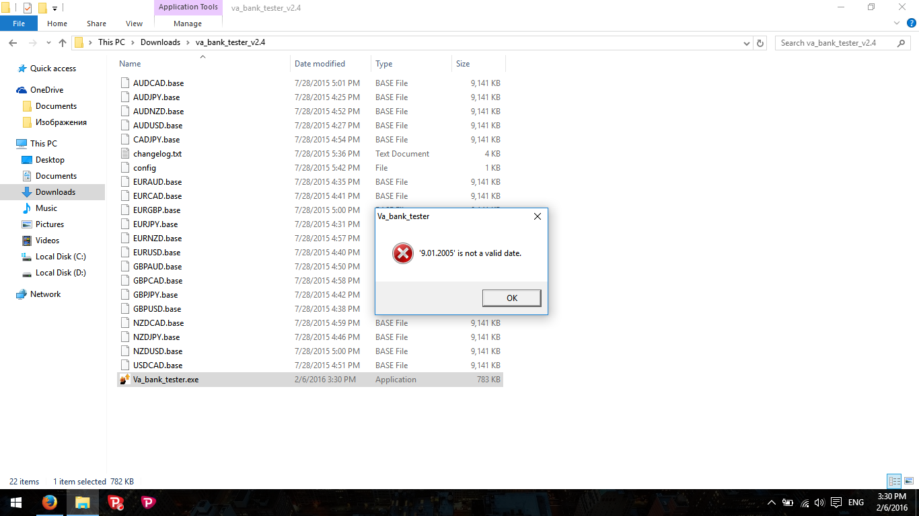Screen dimensions: 919x516
Task: Click OK in the Va_bank_tester error dialog
Action: (511, 298)
